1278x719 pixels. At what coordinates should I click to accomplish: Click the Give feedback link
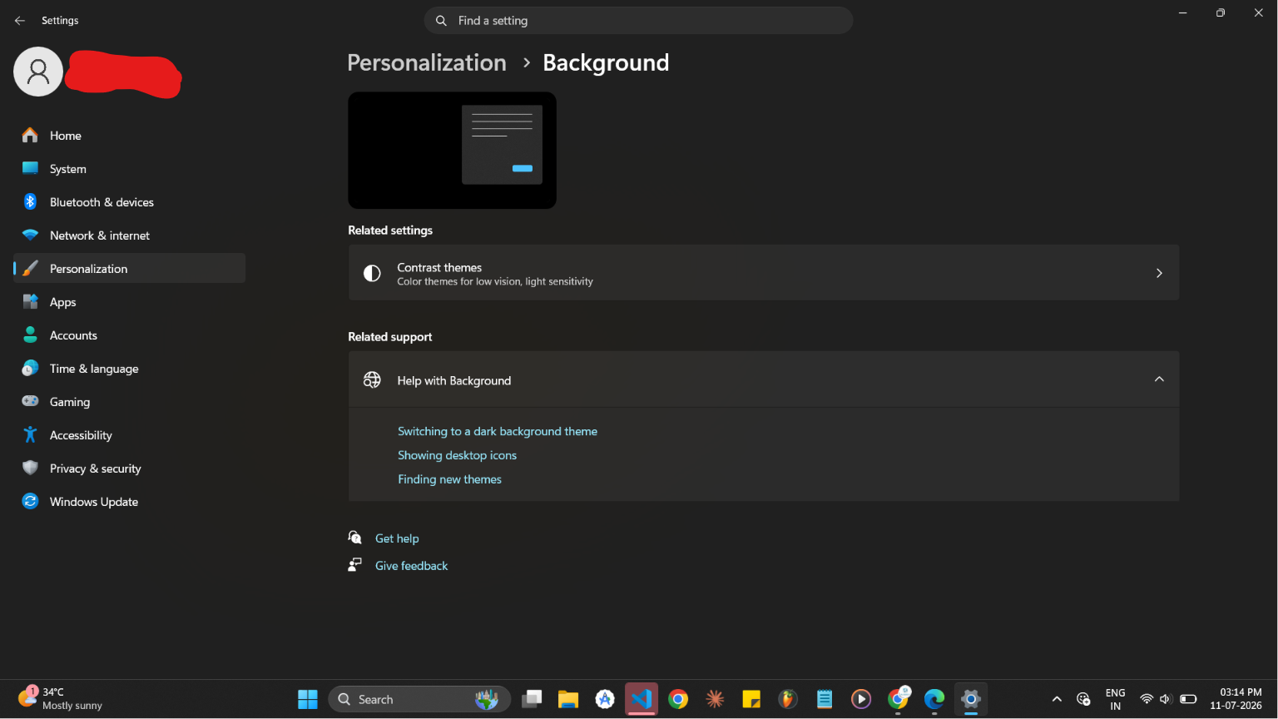coord(411,566)
